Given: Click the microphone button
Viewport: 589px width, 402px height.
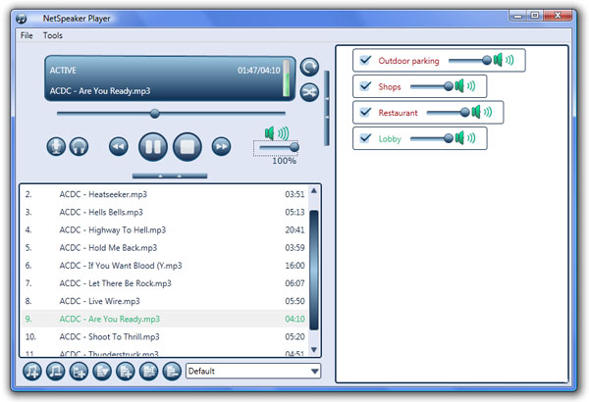Looking at the screenshot, I should [56, 146].
